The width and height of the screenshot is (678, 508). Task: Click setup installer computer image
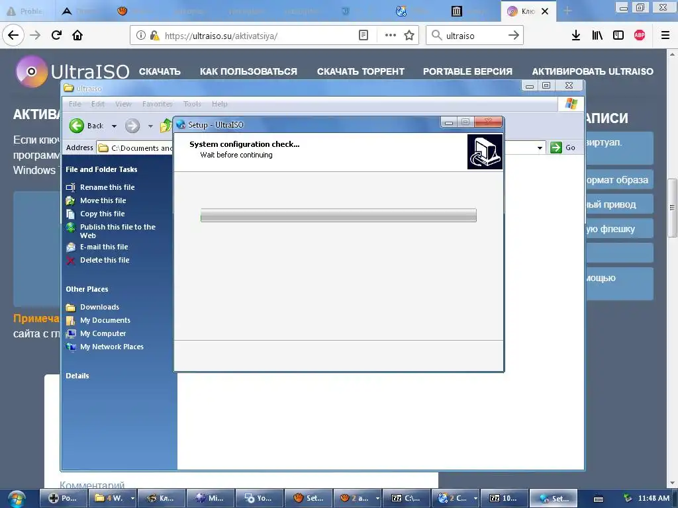pos(485,151)
